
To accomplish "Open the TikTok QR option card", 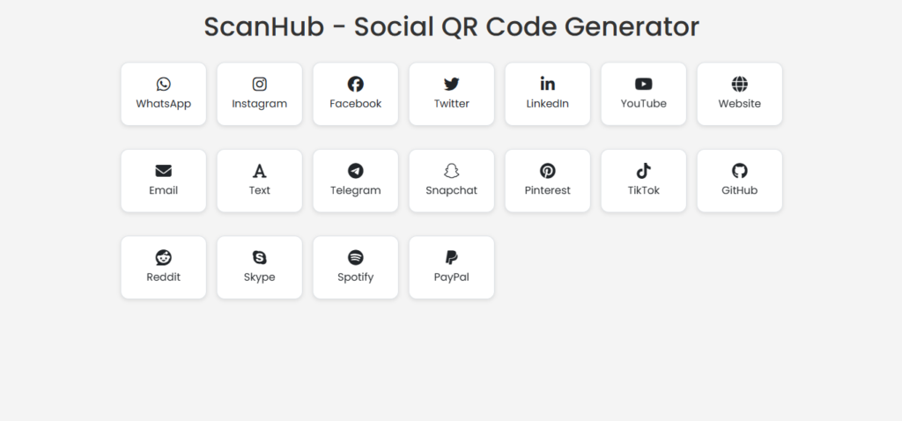I will 644,181.
